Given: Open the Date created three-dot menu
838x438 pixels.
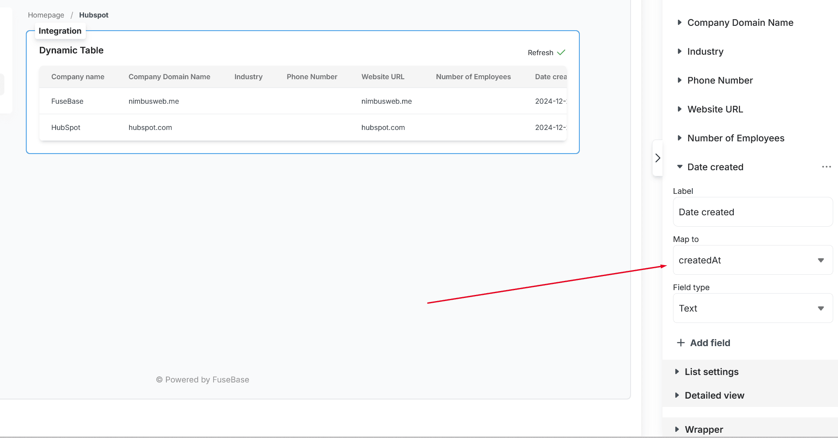Looking at the screenshot, I should [826, 167].
